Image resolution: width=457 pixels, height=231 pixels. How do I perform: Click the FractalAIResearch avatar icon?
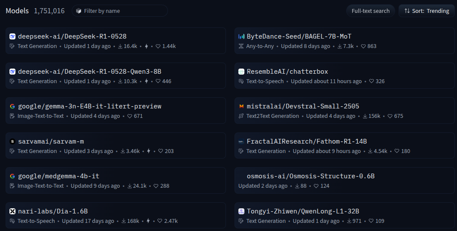coord(241,141)
